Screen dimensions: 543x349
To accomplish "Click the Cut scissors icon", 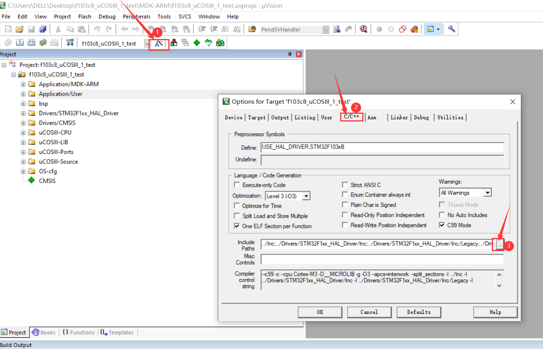I will [x=58, y=29].
